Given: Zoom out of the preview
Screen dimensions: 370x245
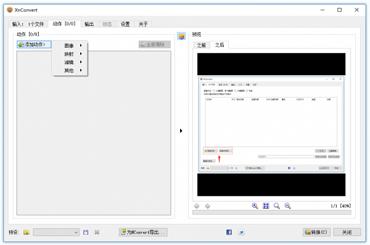Looking at the screenshot, I should point(287,206).
